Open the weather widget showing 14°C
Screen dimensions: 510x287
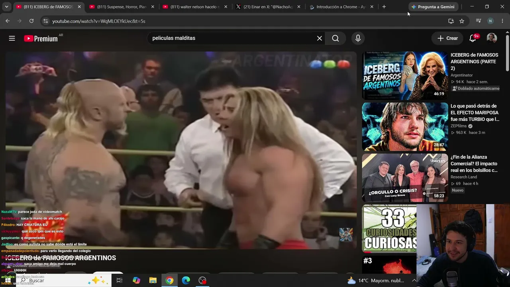(x=376, y=280)
